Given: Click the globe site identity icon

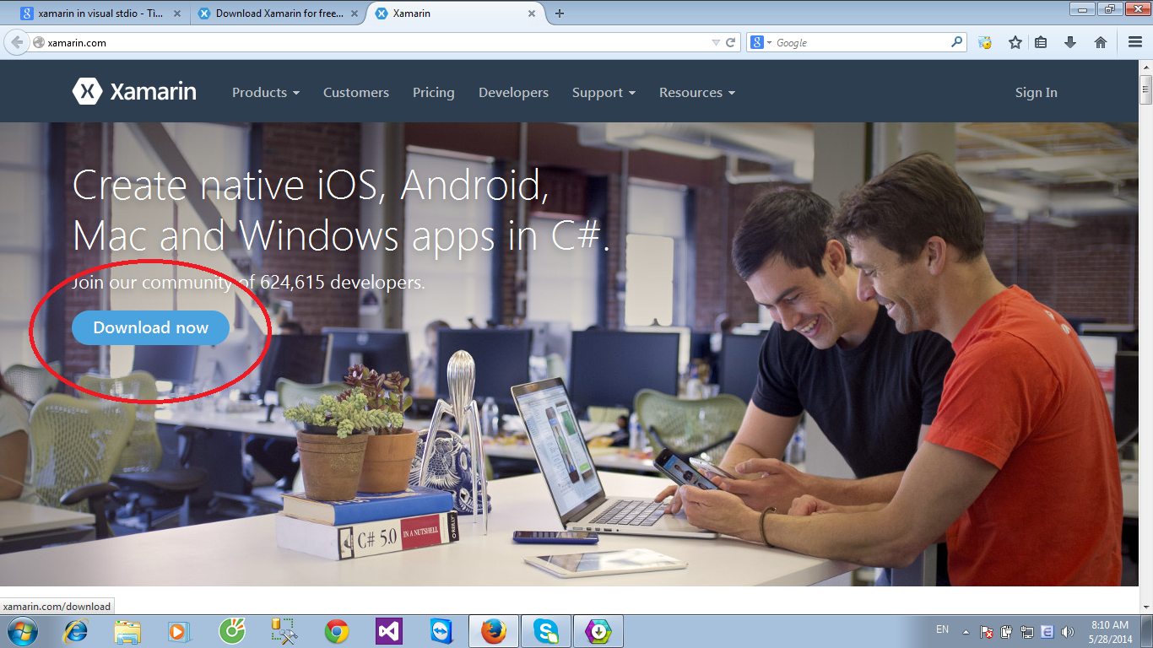Looking at the screenshot, I should [39, 42].
